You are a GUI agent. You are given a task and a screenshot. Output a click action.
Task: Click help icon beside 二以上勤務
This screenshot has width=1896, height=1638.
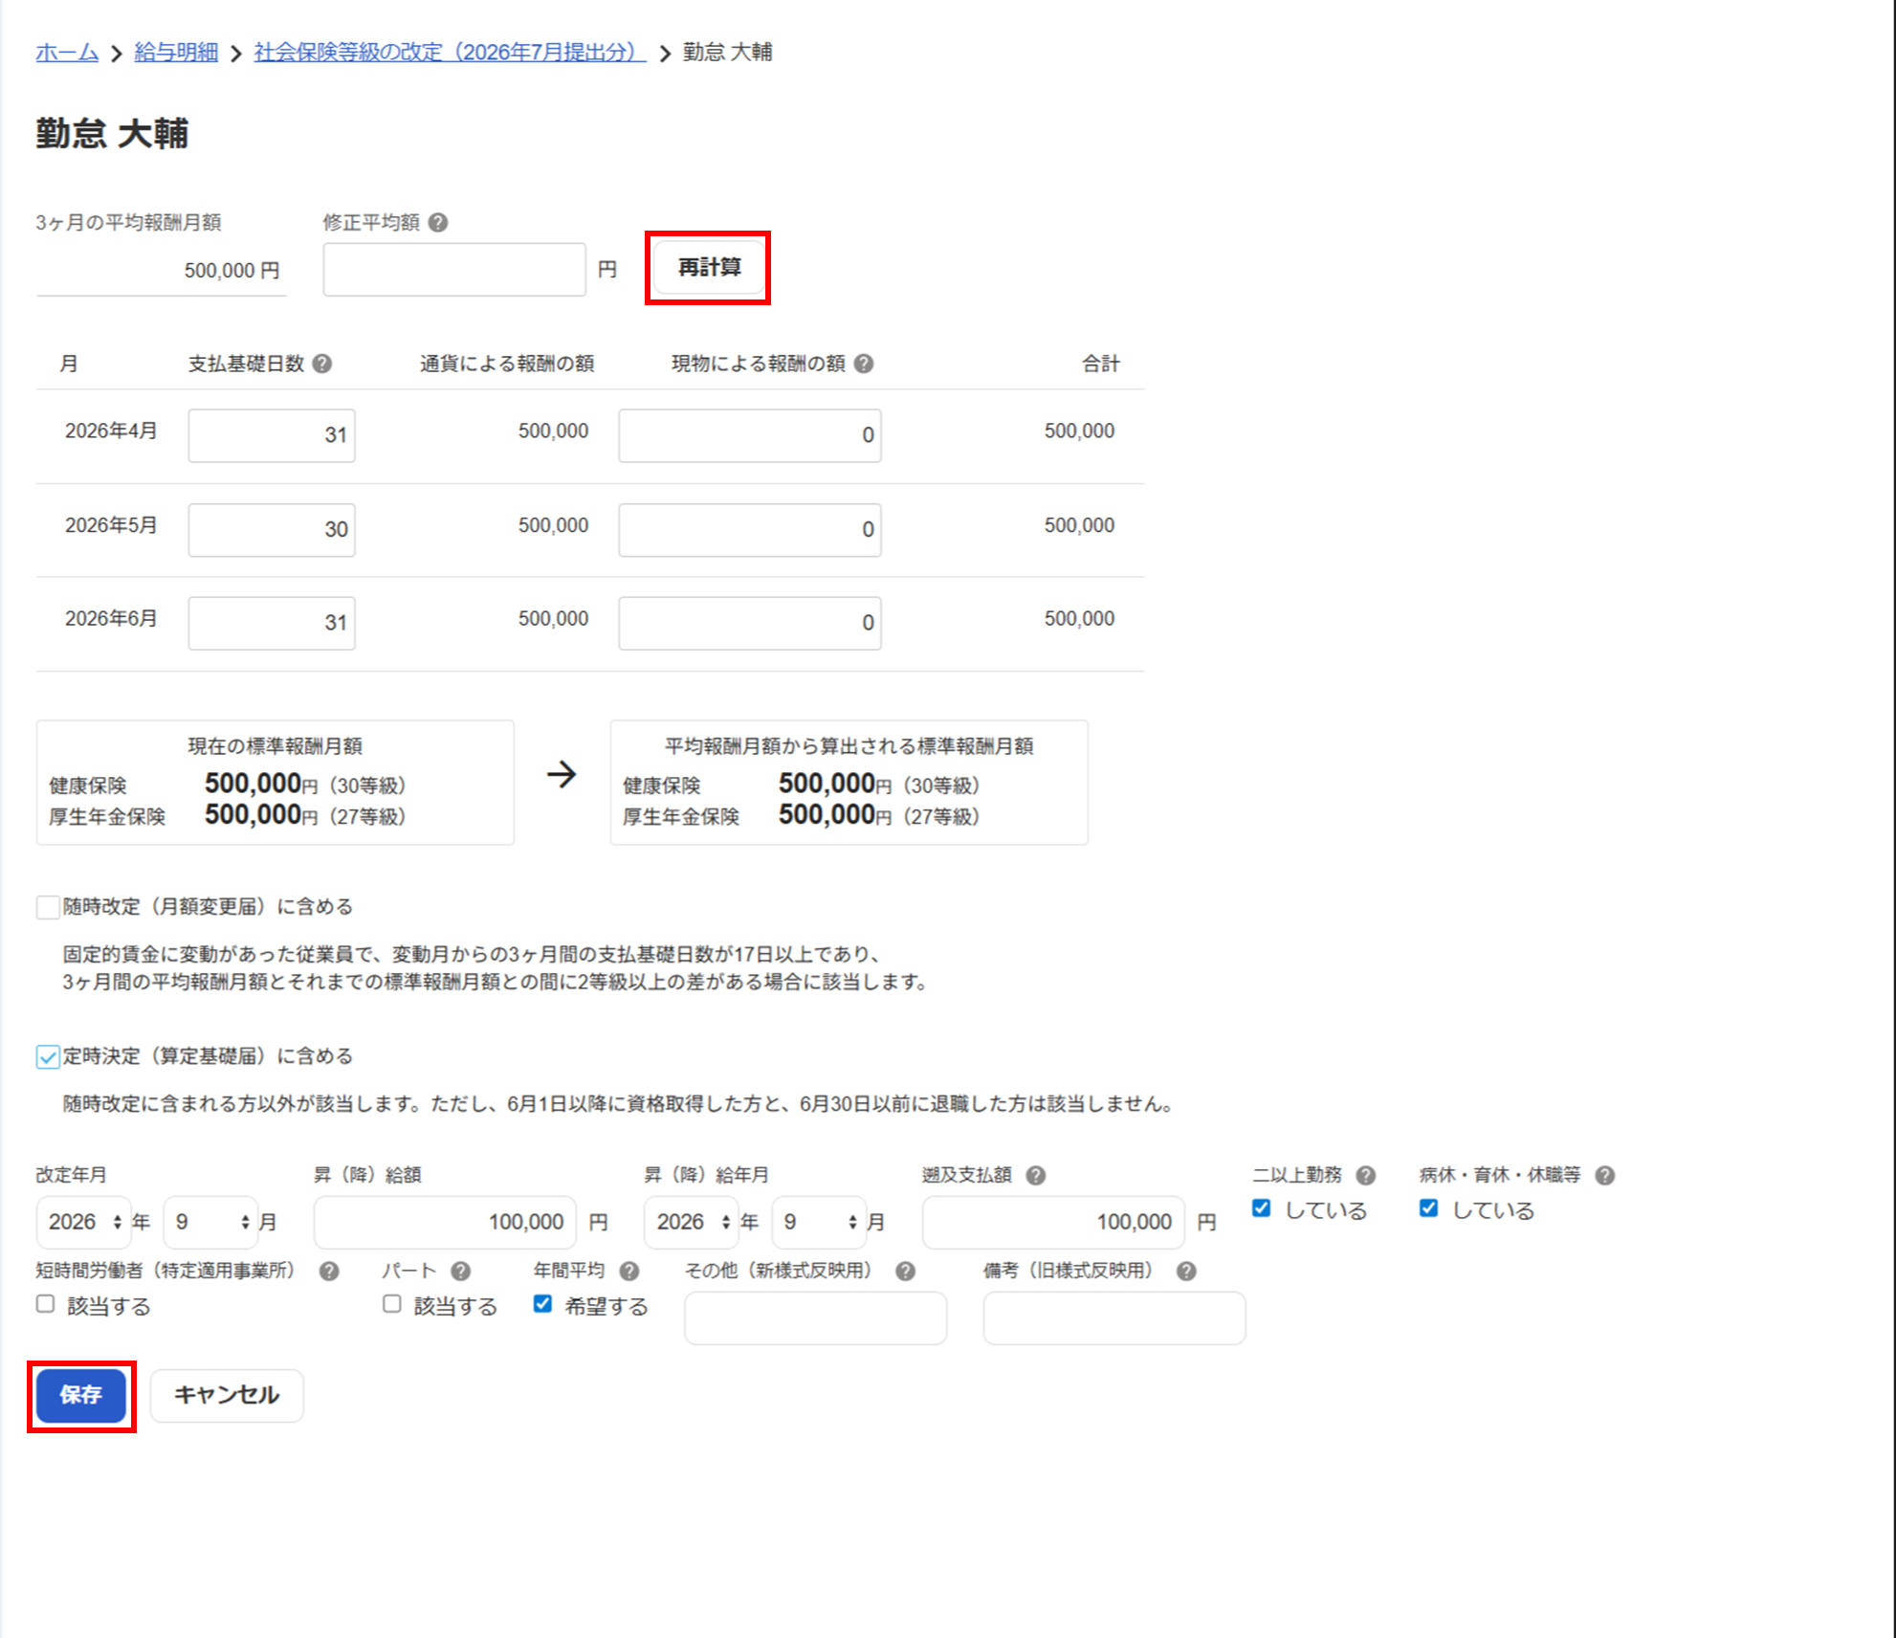point(1366,1175)
